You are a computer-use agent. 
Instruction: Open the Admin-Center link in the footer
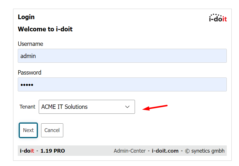130,151
